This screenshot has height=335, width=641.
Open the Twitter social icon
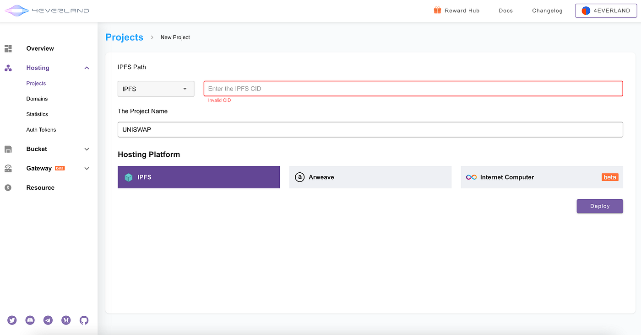point(12,320)
